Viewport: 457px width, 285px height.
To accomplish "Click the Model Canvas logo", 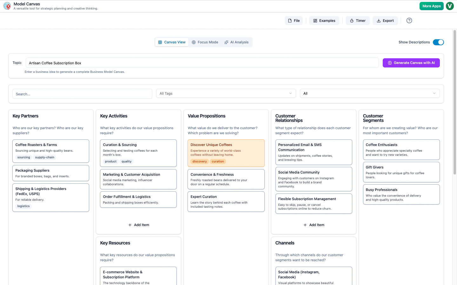I will (x=7, y=6).
